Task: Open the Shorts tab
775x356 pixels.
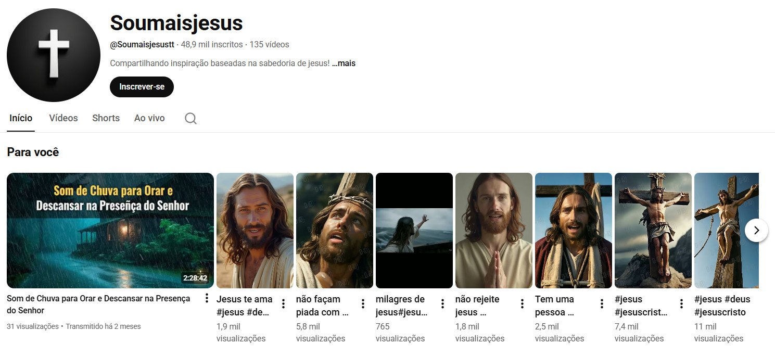Action: tap(106, 118)
